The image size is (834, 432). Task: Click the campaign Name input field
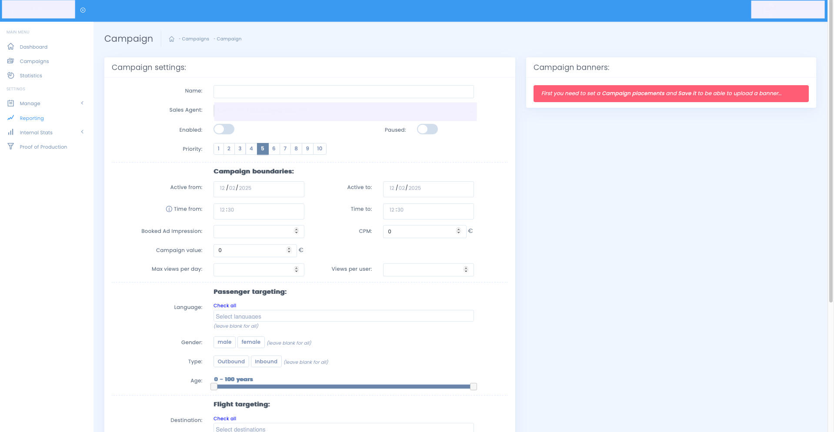(343, 92)
